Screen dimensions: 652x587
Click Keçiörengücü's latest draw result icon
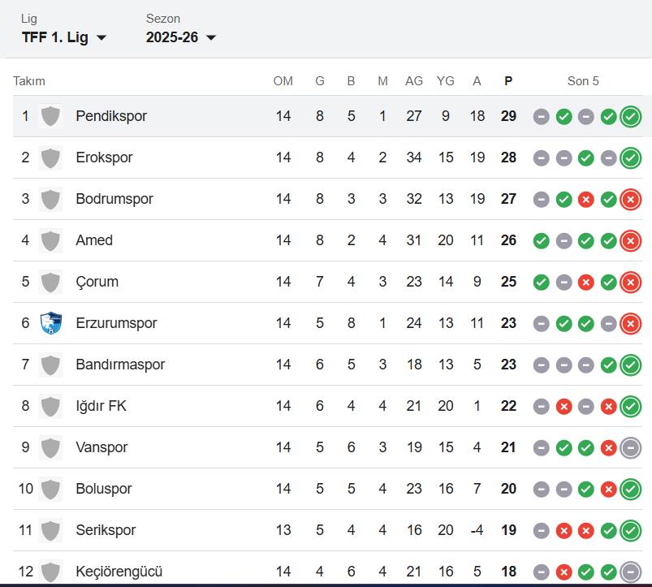(630, 572)
